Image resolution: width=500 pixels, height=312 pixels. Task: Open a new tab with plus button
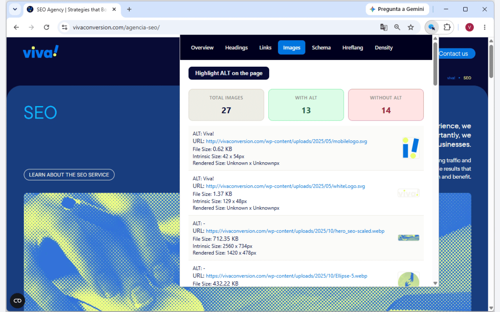click(x=129, y=9)
